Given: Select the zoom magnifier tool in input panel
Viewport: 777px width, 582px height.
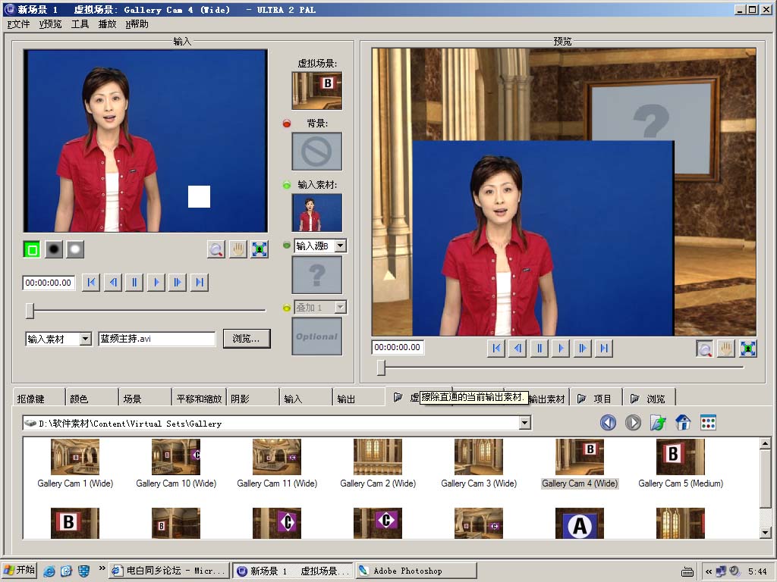Looking at the screenshot, I should [x=216, y=249].
